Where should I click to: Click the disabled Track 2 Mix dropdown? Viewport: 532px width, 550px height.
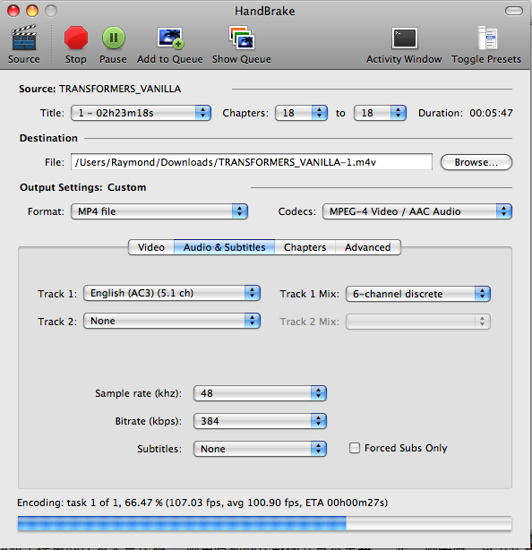tap(418, 322)
